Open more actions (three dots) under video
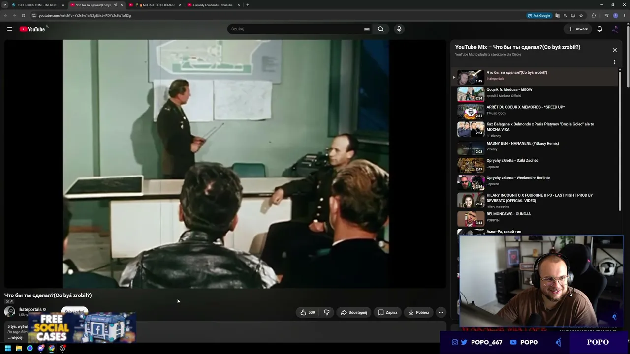 [441, 312]
